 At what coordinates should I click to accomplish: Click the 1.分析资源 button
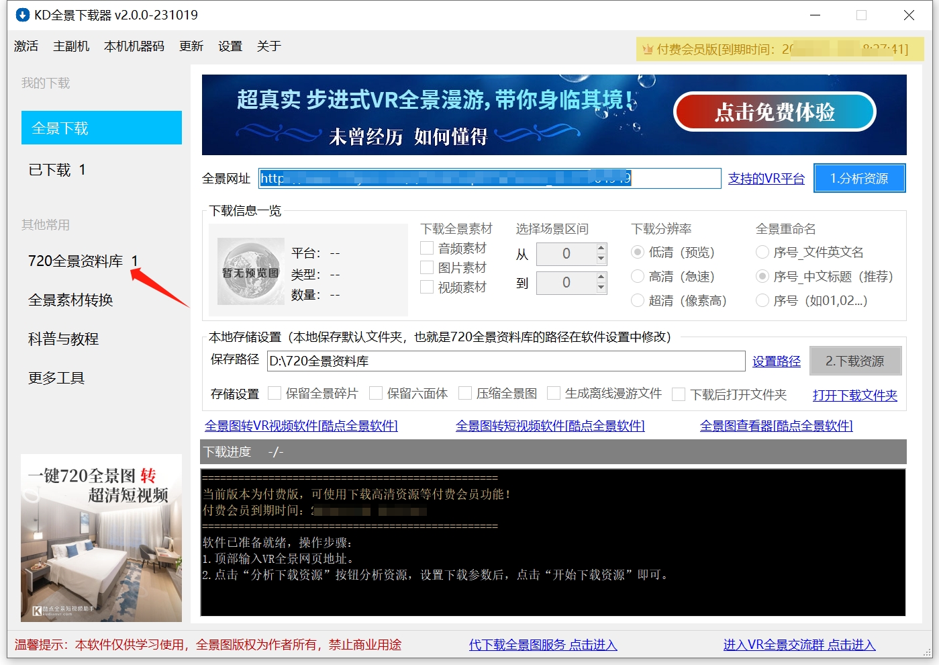coord(859,178)
